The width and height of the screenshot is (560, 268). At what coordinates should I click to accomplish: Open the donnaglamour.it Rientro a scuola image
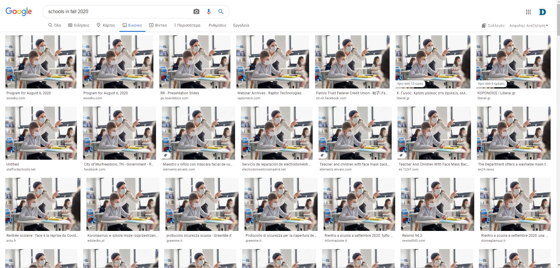[515, 204]
